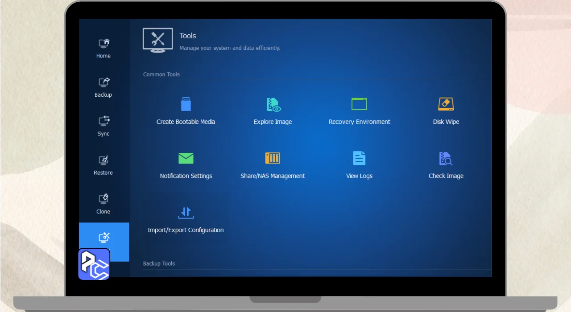The image size is (571, 312).
Task: Open the Notification Settings label
Action: coord(186,176)
